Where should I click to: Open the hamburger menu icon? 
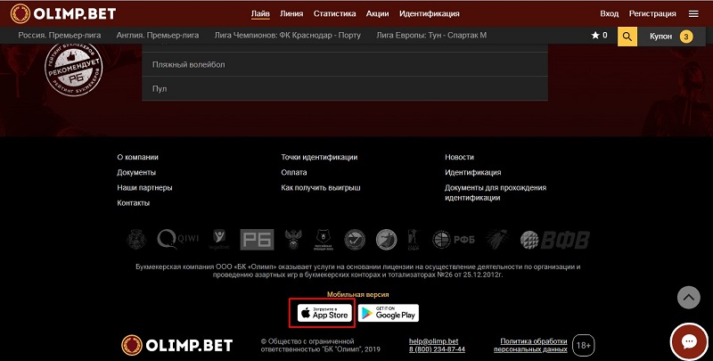[693, 14]
